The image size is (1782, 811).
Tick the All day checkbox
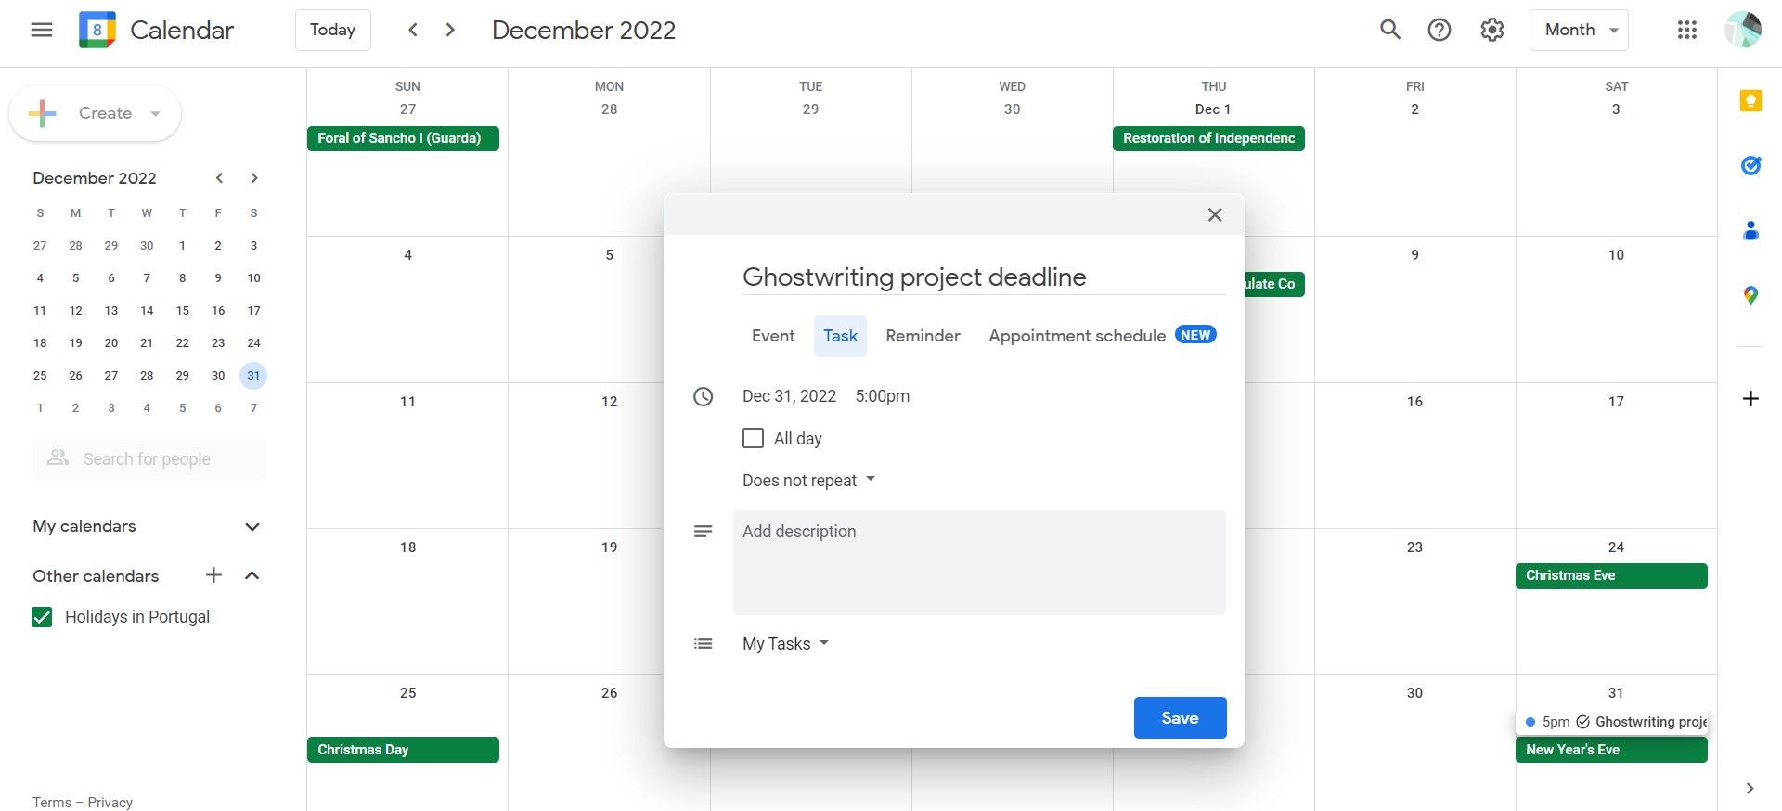[753, 438]
